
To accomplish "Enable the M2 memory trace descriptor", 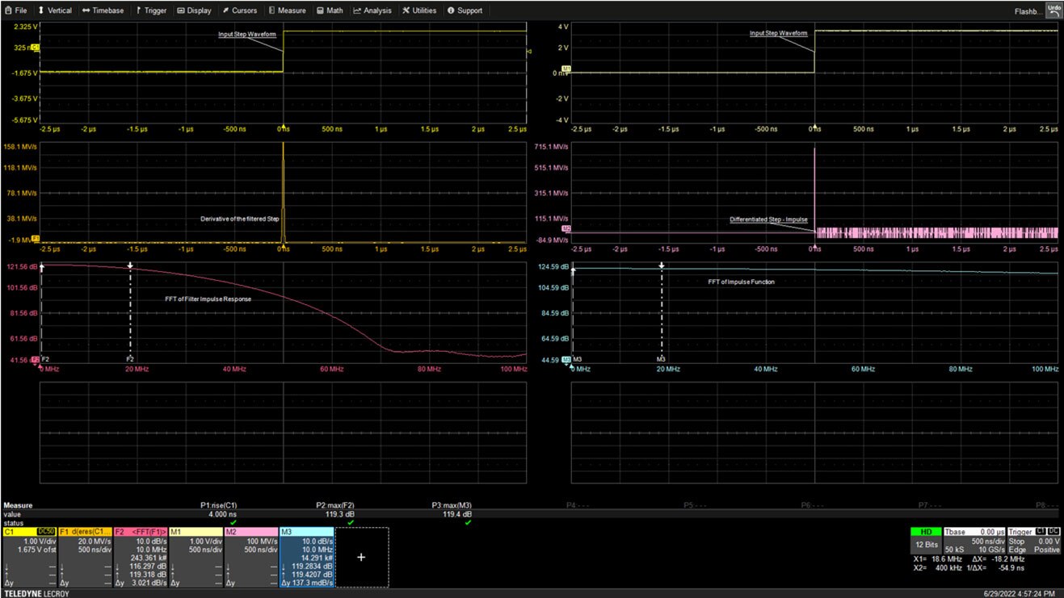I will 251,557.
